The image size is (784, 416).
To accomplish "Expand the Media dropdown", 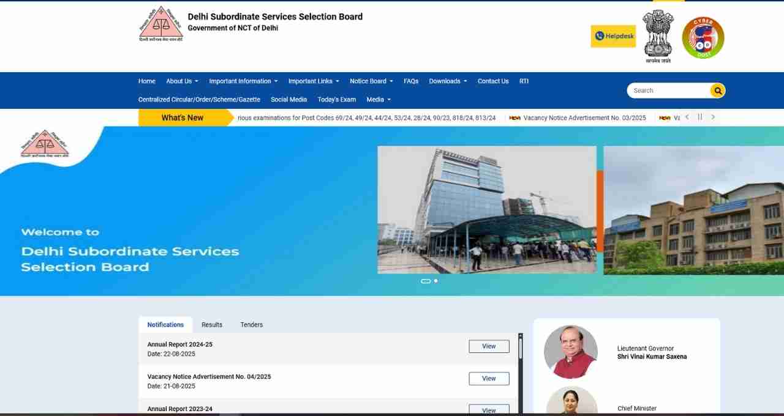I will click(x=379, y=99).
